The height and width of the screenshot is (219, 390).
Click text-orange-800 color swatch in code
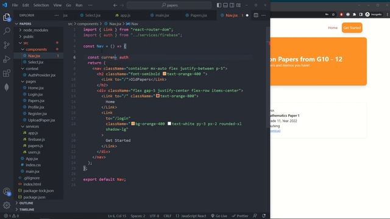[158, 96]
